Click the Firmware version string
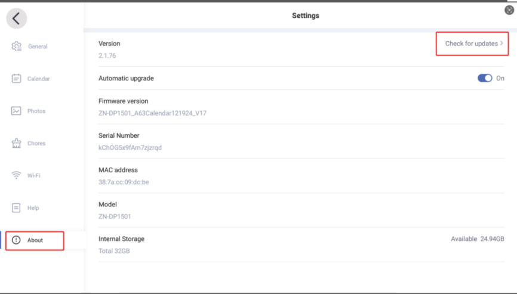The height and width of the screenshot is (294, 517). point(152,113)
